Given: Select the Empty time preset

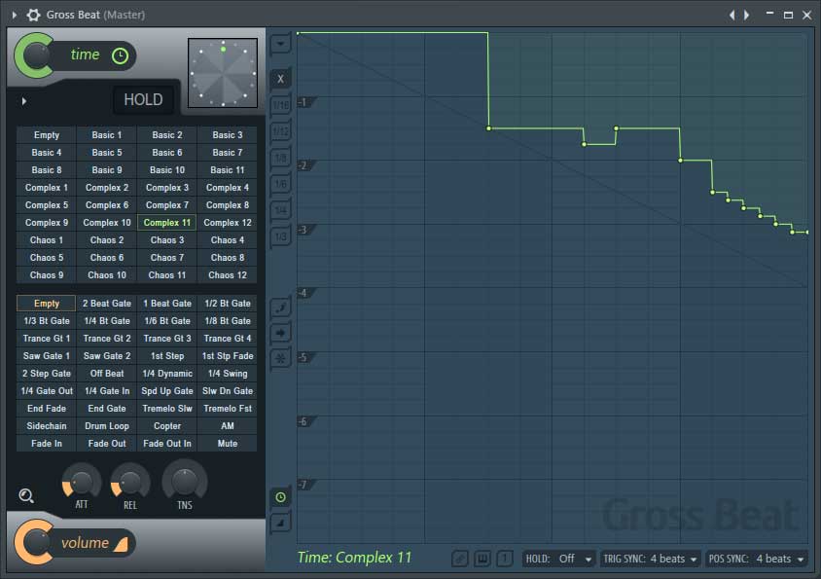Looking at the screenshot, I should pos(47,135).
